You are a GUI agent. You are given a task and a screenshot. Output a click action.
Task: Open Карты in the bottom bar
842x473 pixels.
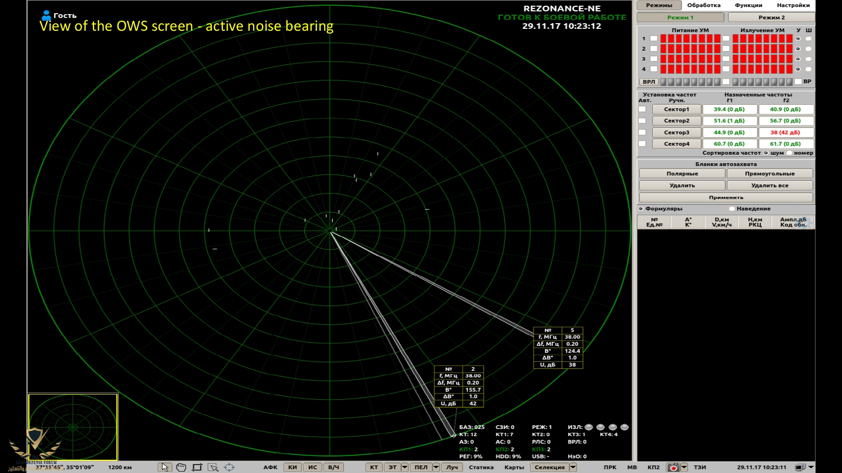click(x=514, y=467)
